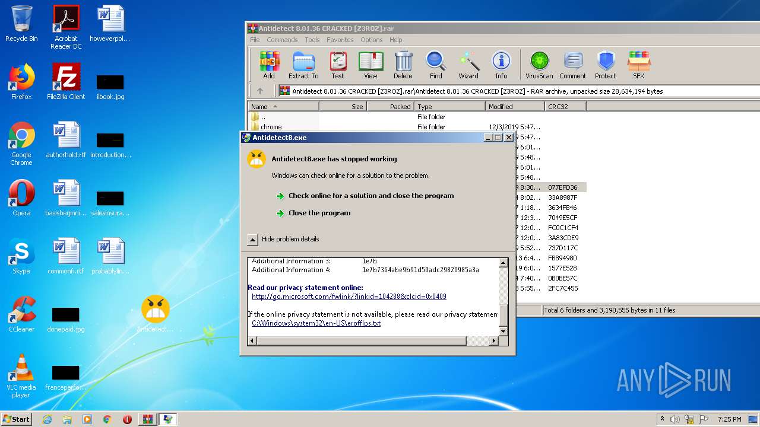Open the Tools menu in WinRAR
The height and width of the screenshot is (427, 760).
coord(312,40)
